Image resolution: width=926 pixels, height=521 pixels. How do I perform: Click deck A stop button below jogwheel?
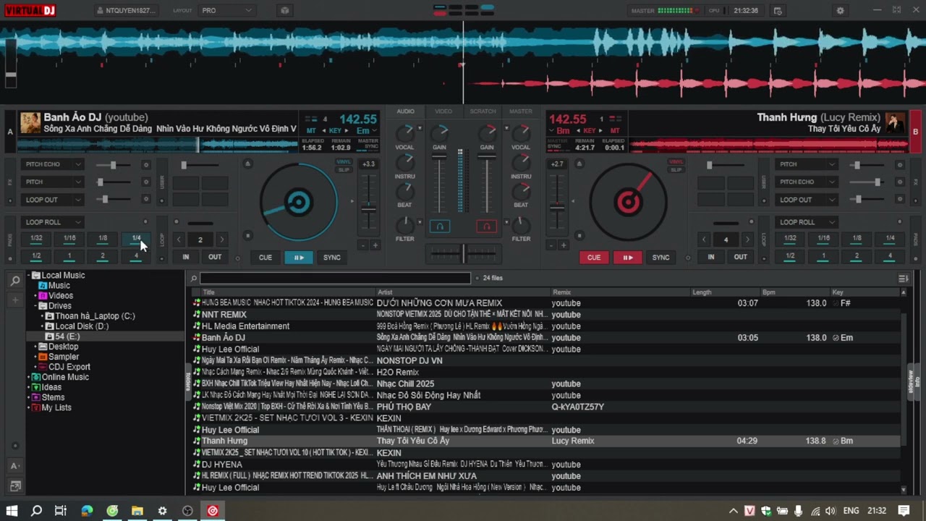tap(247, 235)
